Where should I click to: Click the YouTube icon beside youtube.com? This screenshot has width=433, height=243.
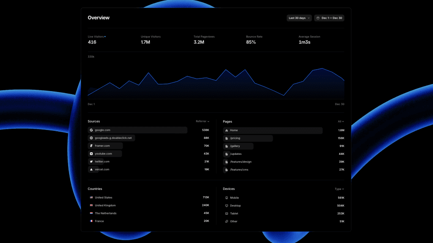pyautogui.click(x=91, y=154)
